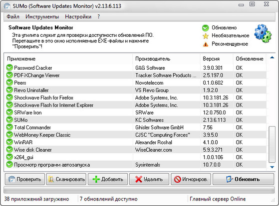The height and width of the screenshot is (206, 279).
Task: Click the scroll up arrow of the list
Action: (x=272, y=57)
